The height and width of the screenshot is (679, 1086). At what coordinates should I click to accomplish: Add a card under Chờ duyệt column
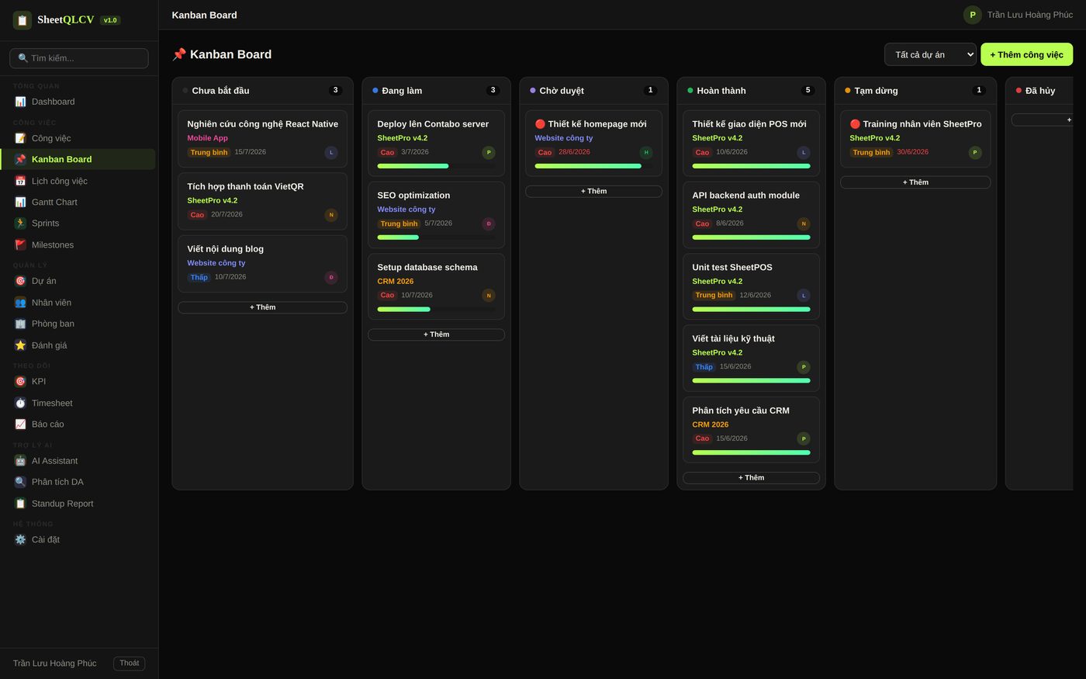(593, 191)
